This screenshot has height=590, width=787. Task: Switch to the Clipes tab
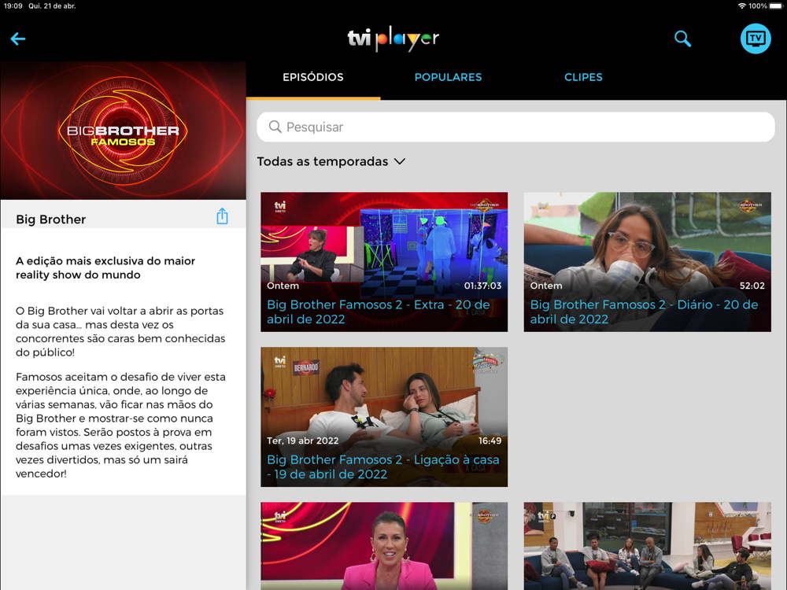583,77
